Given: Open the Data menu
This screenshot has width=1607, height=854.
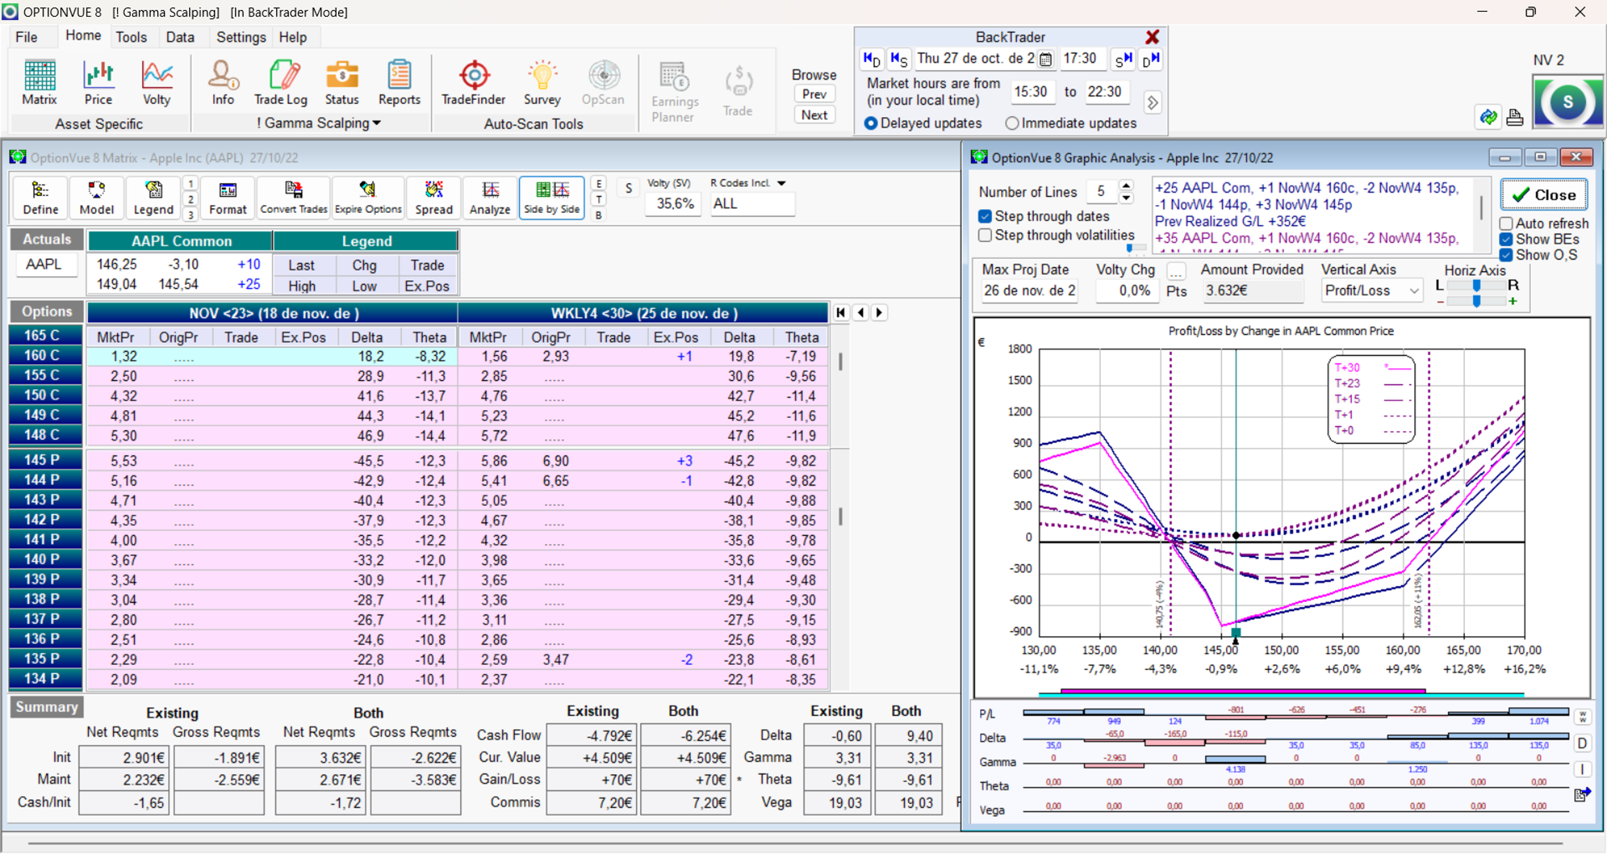Looking at the screenshot, I should (x=180, y=37).
